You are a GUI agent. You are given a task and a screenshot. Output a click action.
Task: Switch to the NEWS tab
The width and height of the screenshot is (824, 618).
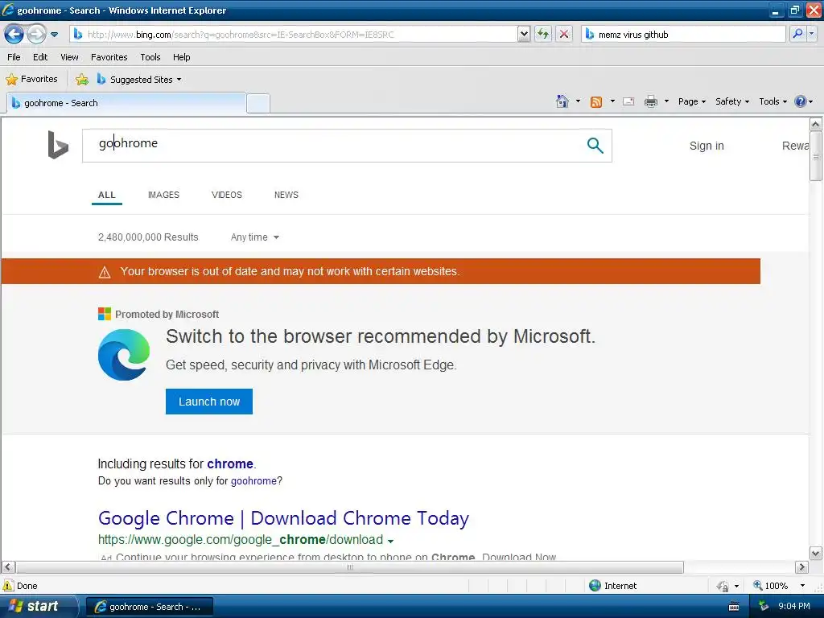tap(286, 195)
